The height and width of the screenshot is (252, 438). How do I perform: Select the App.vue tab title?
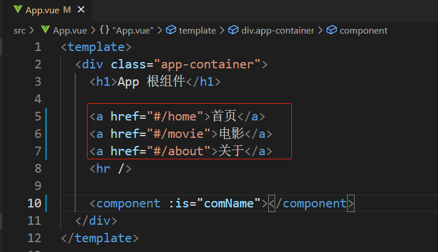tap(42, 10)
